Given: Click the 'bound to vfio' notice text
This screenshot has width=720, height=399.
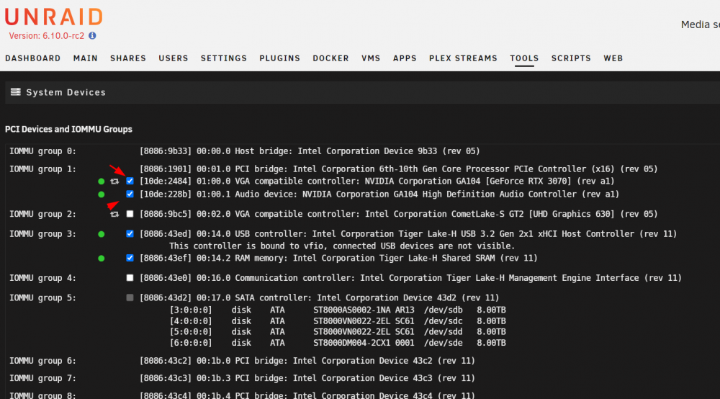Looking at the screenshot, I should 341,246.
